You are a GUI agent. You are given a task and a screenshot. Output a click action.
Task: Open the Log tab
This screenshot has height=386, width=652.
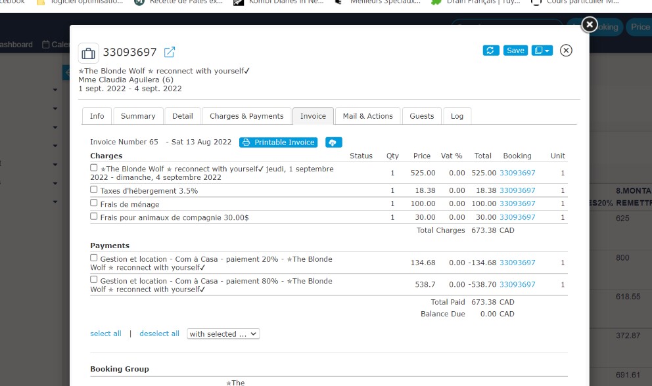[457, 116]
